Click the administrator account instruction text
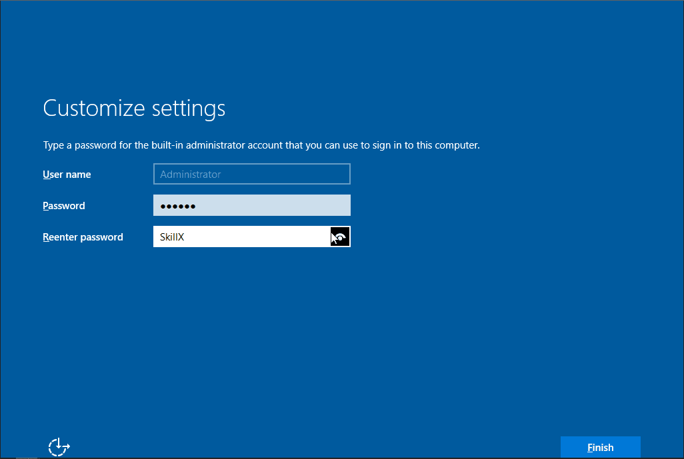Screen dimensions: 684x459 pyautogui.click(x=261, y=145)
